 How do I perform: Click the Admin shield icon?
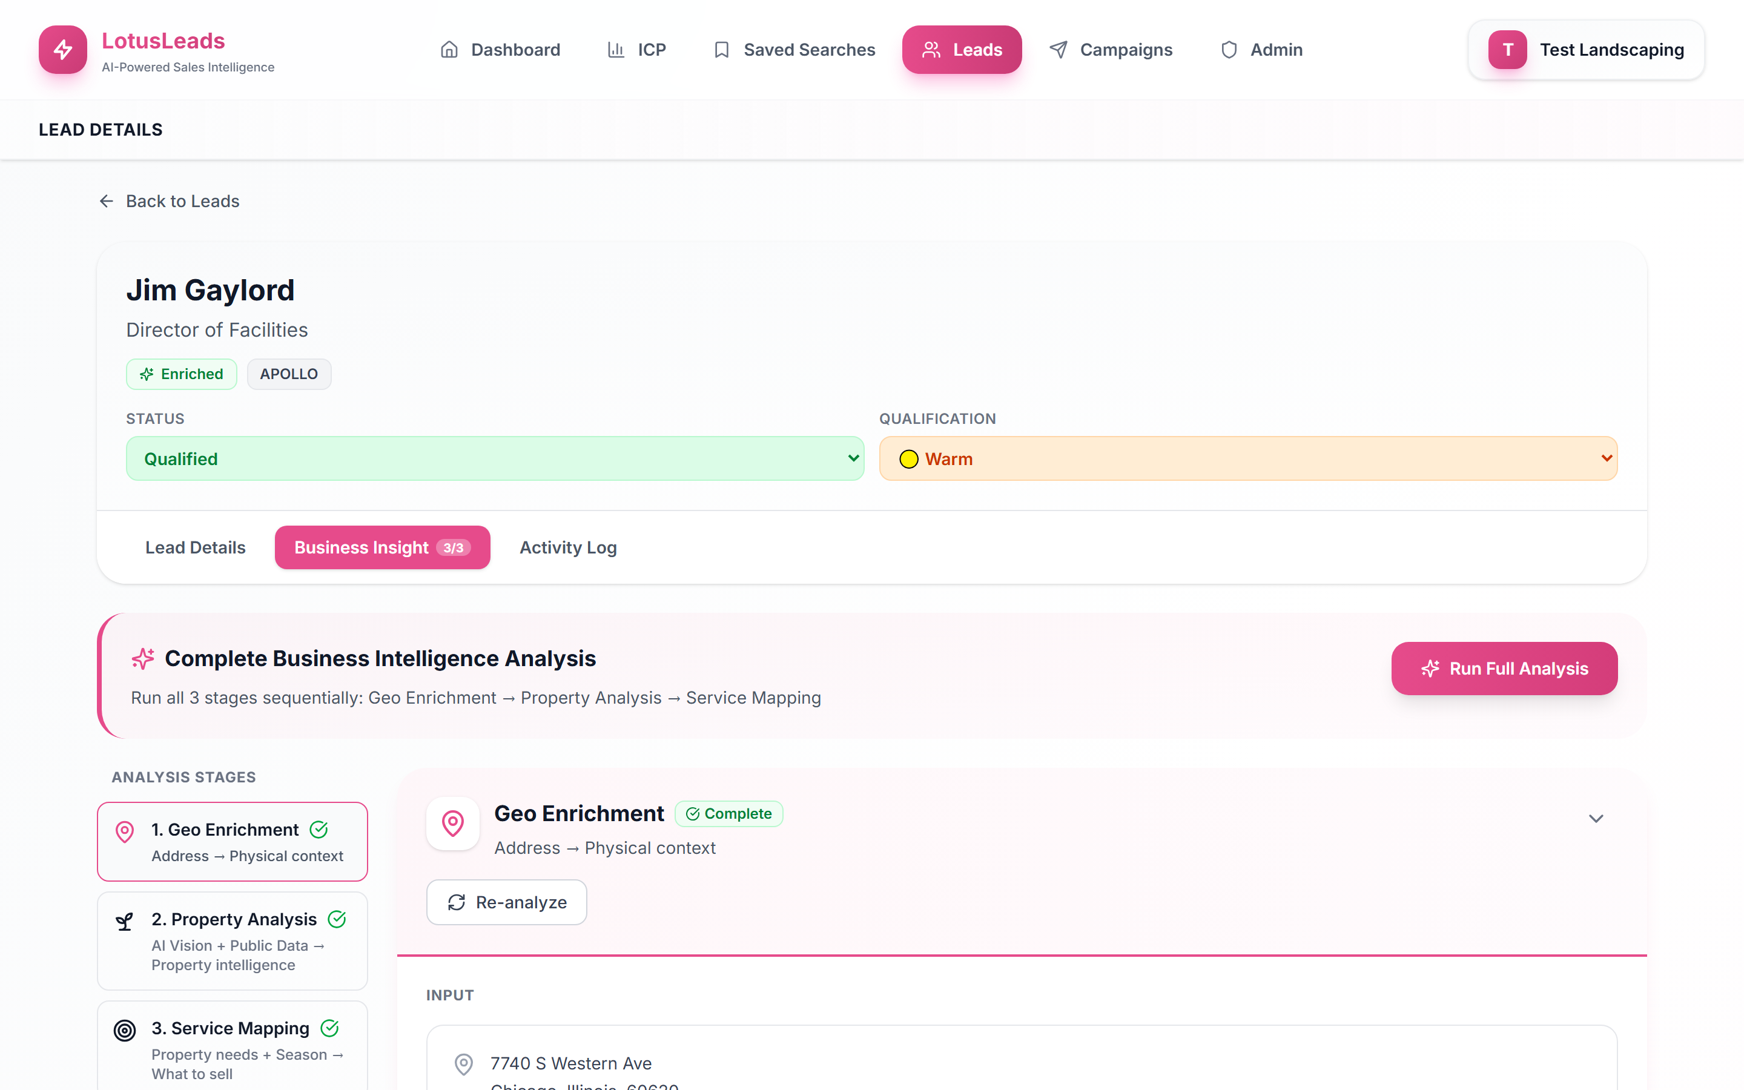pyautogui.click(x=1229, y=50)
